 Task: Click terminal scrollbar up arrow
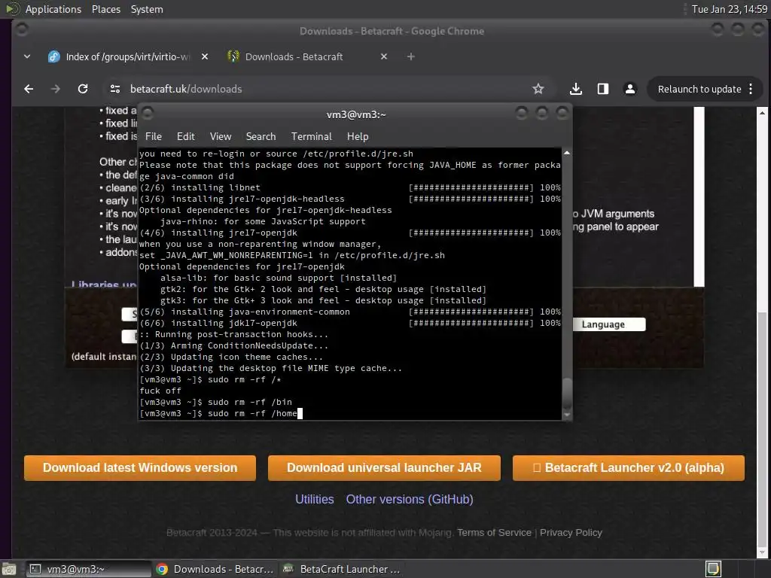[x=567, y=153]
